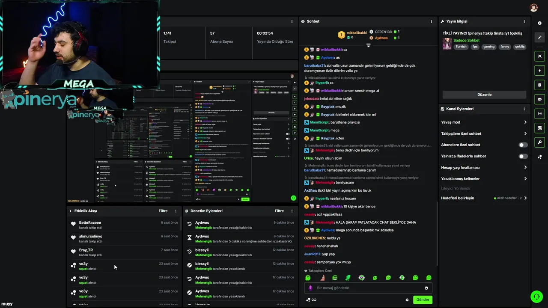Expand Hesap yaşı kısıtlaması option

pos(484,168)
